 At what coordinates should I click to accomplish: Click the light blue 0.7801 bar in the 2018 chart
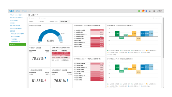pos(151,67)
